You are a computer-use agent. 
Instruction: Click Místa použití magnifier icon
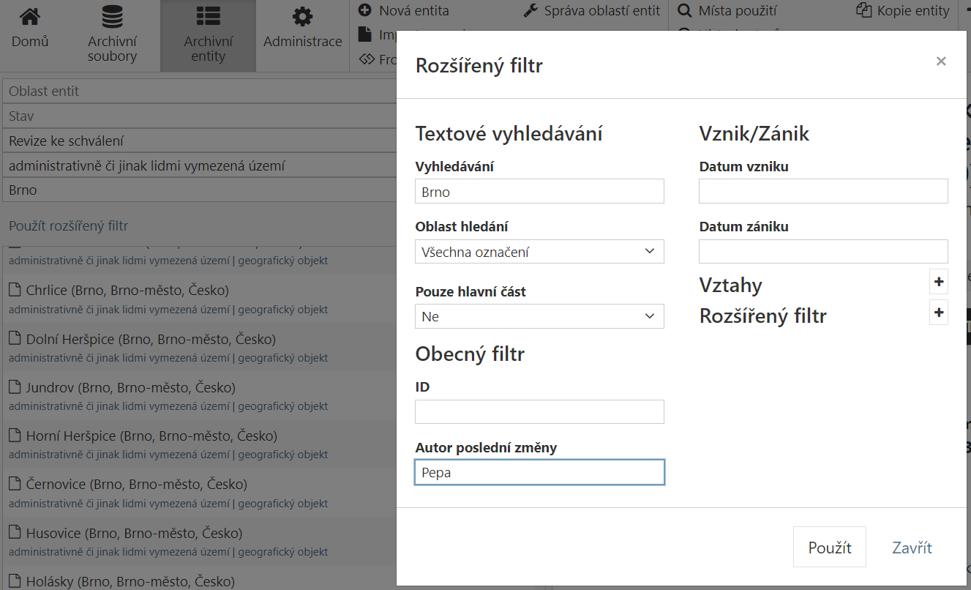point(685,11)
